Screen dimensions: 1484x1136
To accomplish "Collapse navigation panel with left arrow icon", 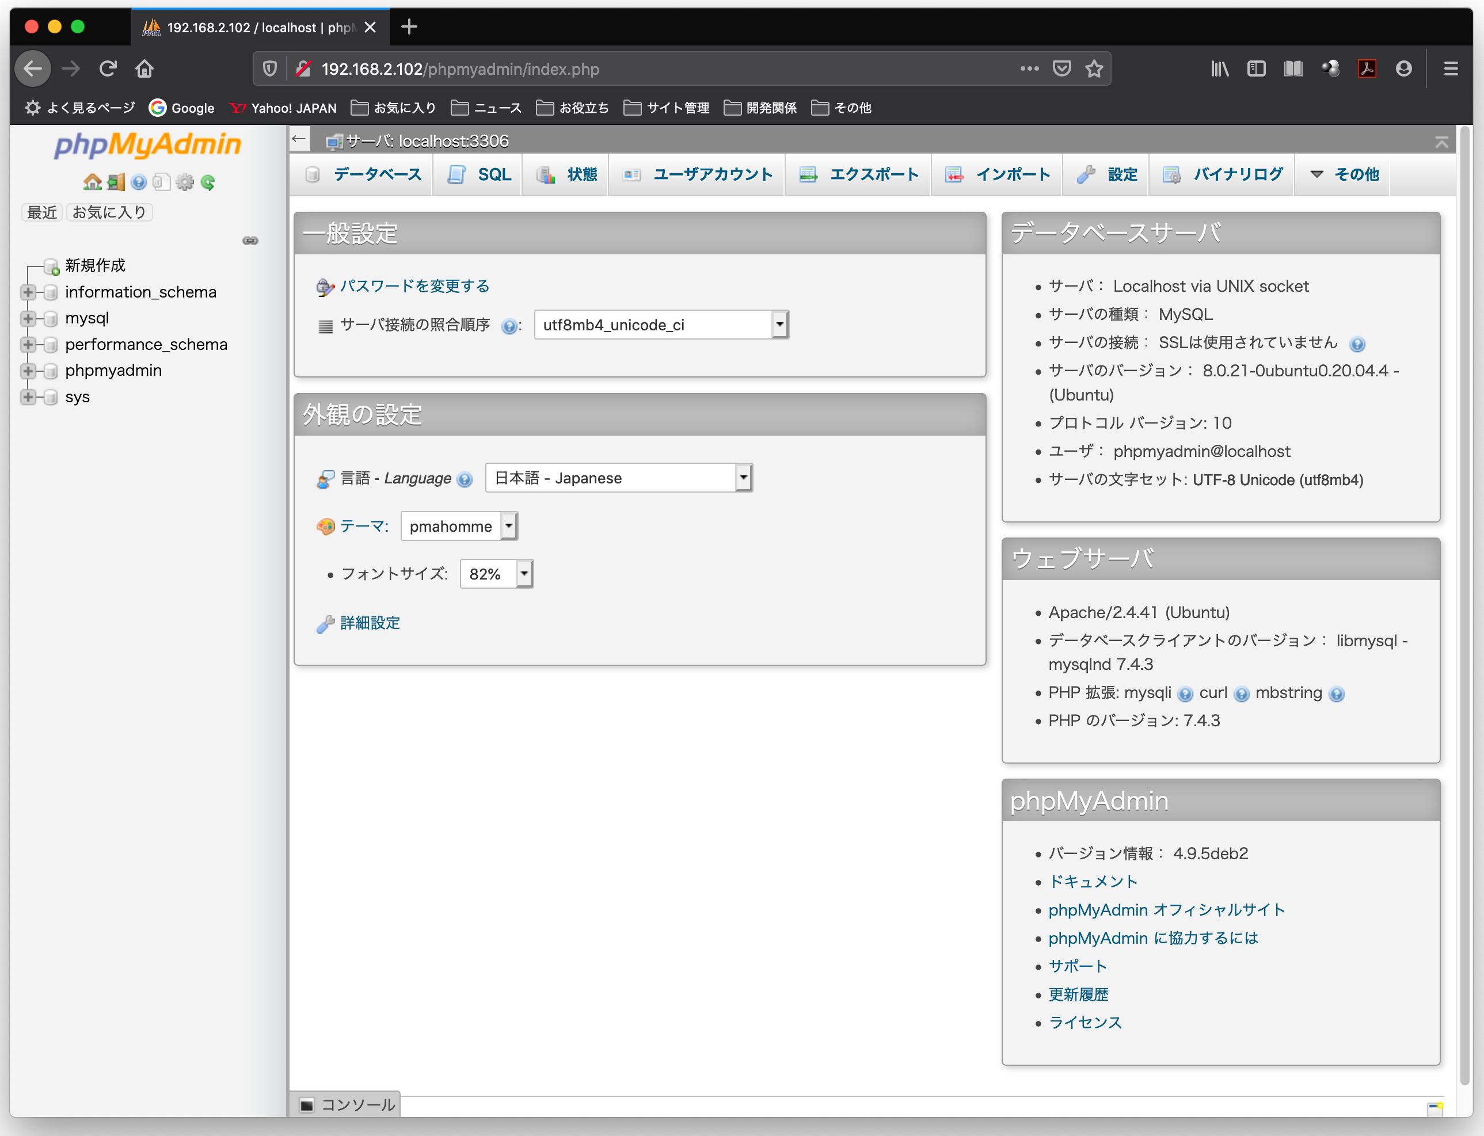I will click(x=299, y=139).
